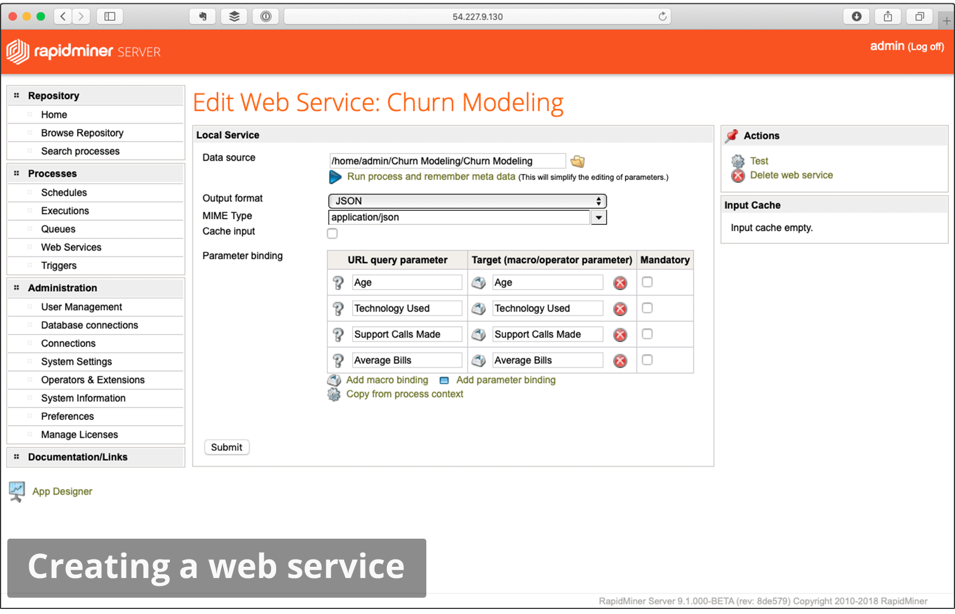
Task: Click the Copy from process context link
Action: [404, 394]
